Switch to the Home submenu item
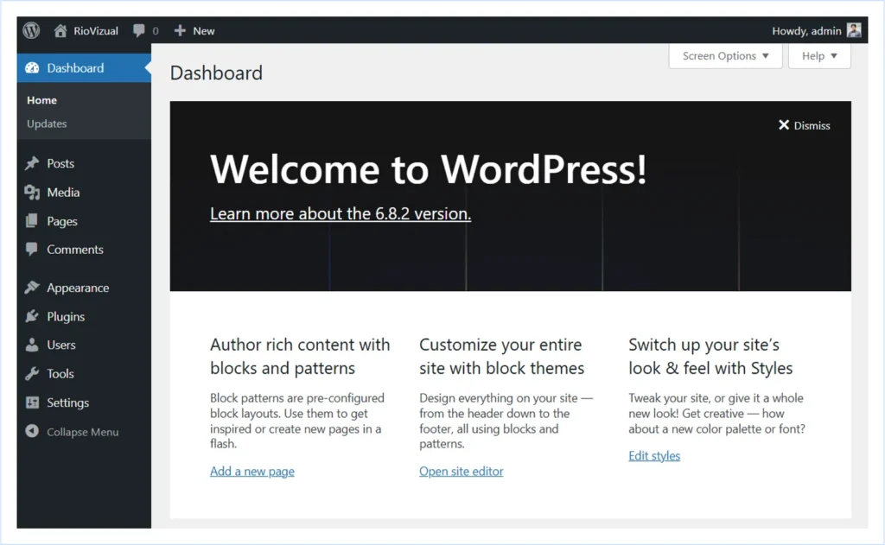 point(41,100)
